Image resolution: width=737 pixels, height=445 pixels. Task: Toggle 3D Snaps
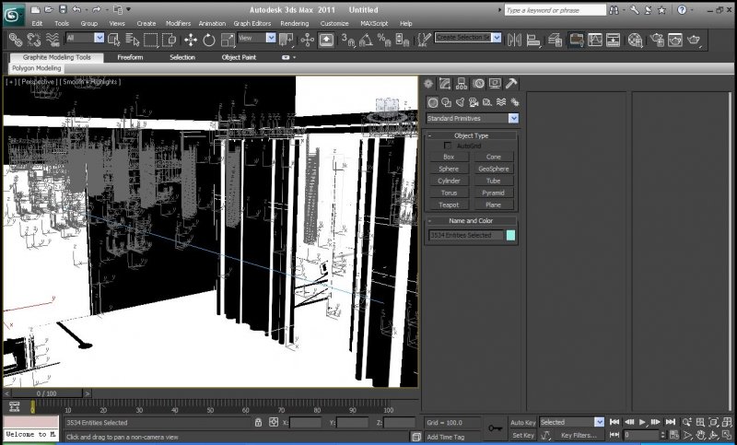tap(348, 40)
